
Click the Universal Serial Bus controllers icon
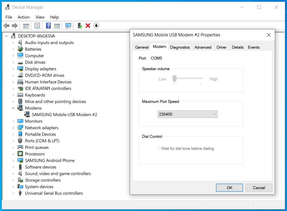[x=20, y=193]
